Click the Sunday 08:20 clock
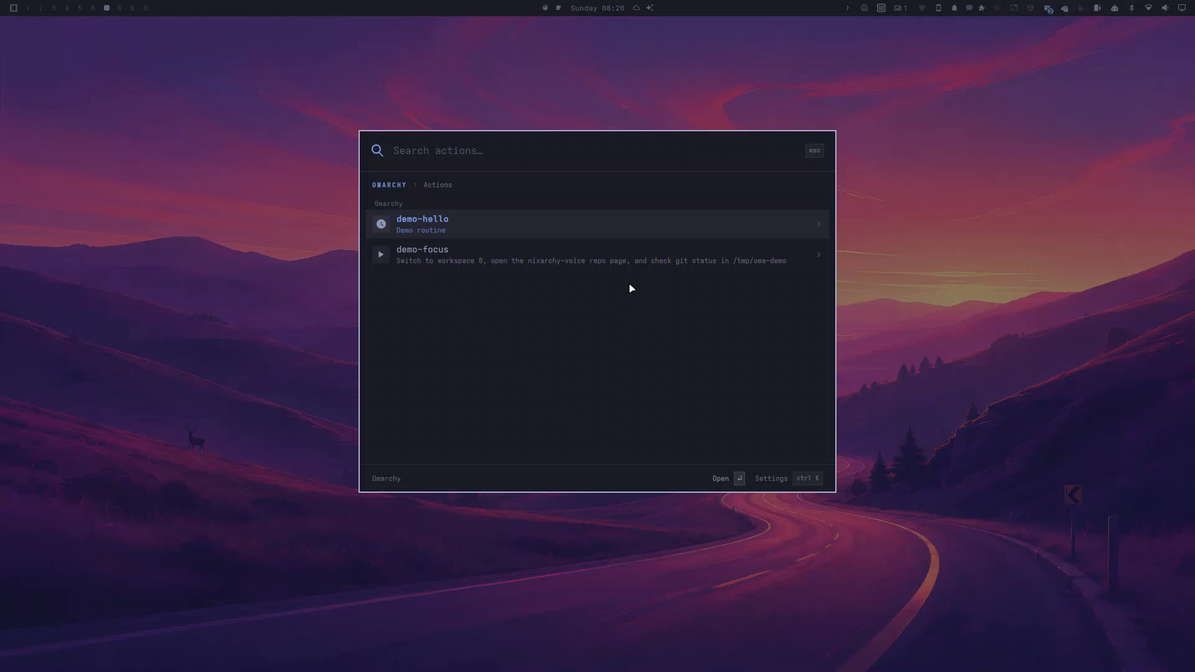 (597, 8)
